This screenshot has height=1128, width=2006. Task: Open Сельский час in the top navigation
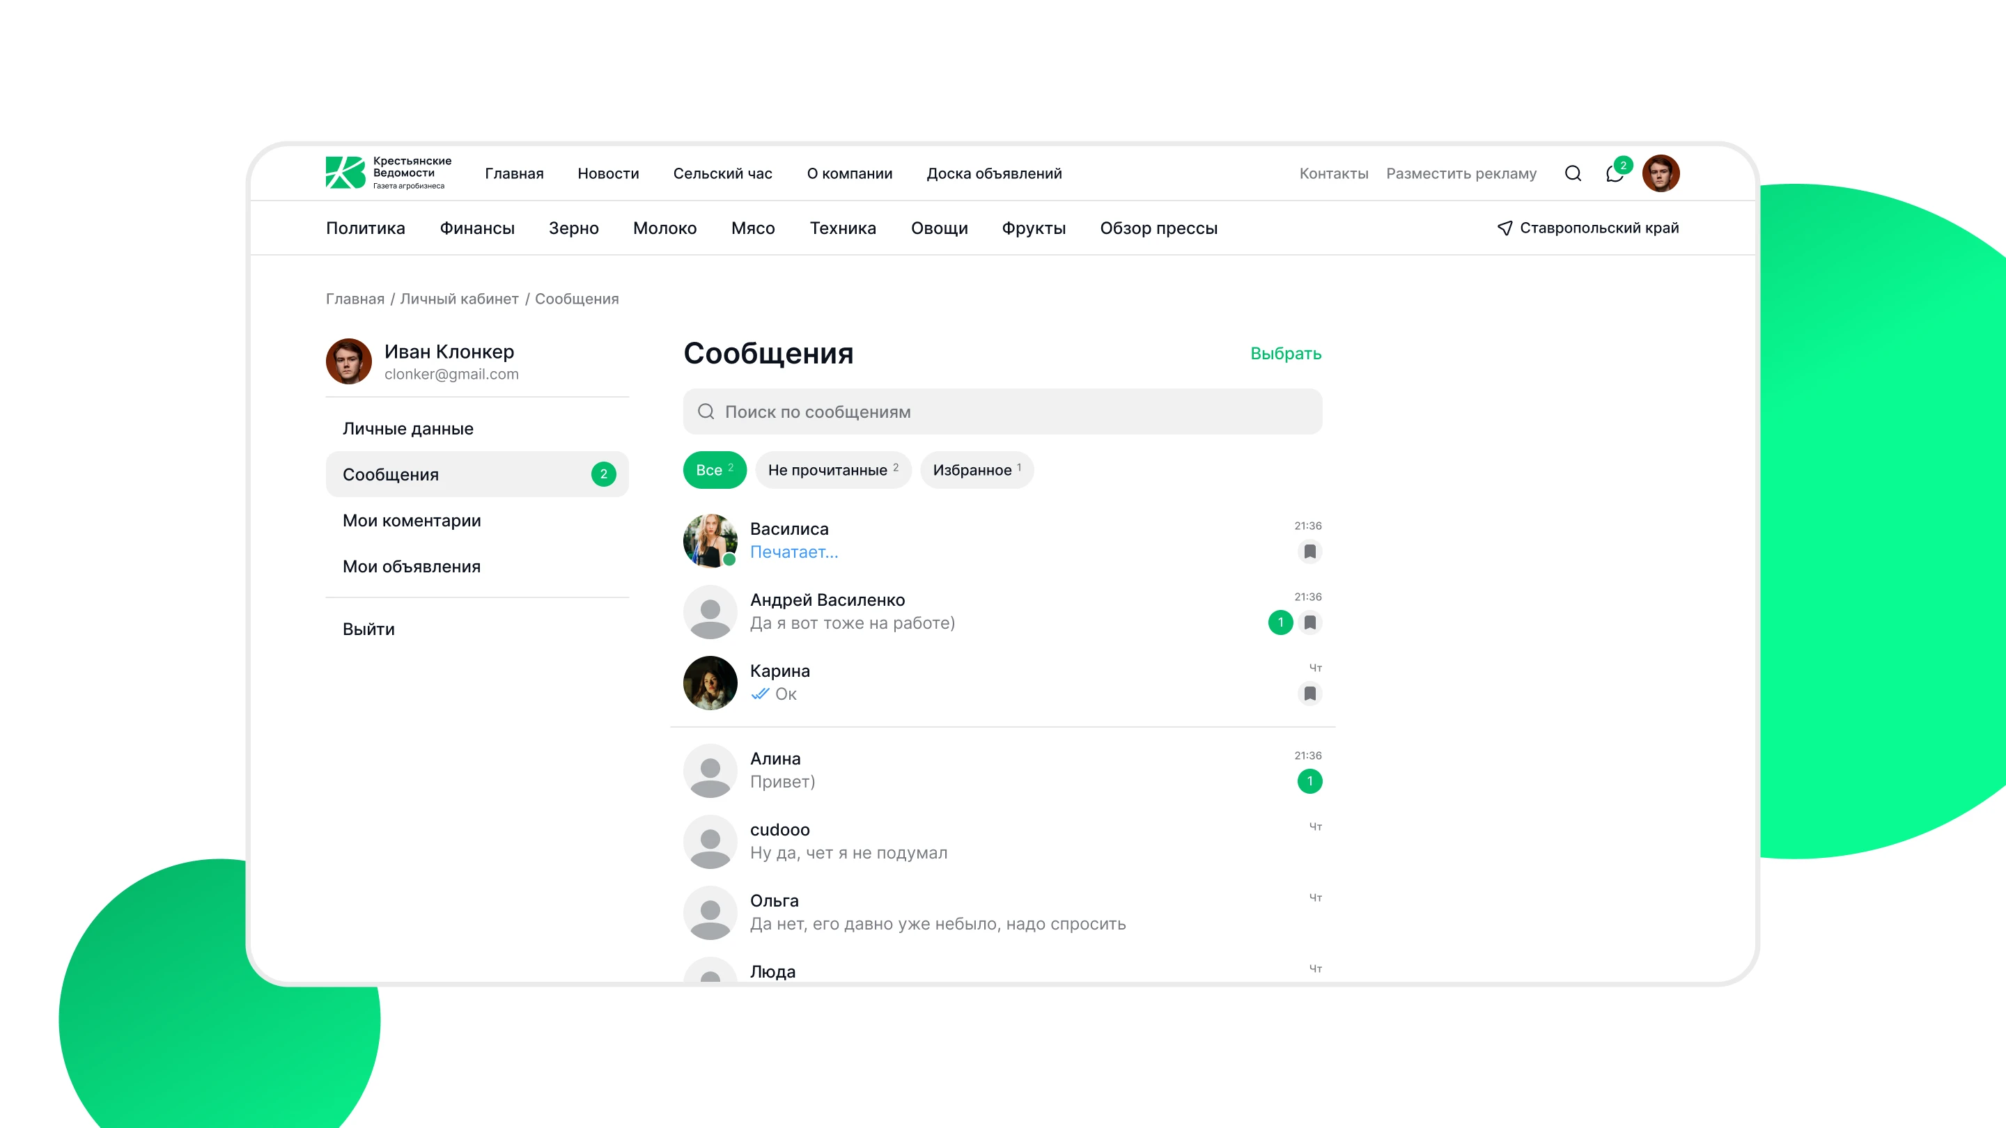723,173
